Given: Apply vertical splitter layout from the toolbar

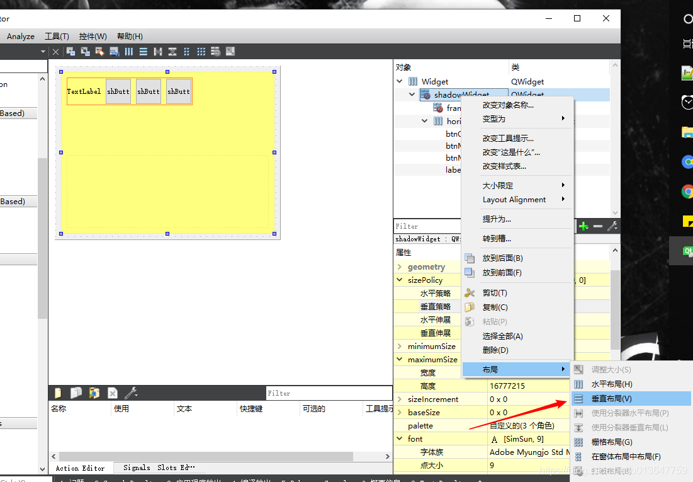Looking at the screenshot, I should click(x=172, y=52).
